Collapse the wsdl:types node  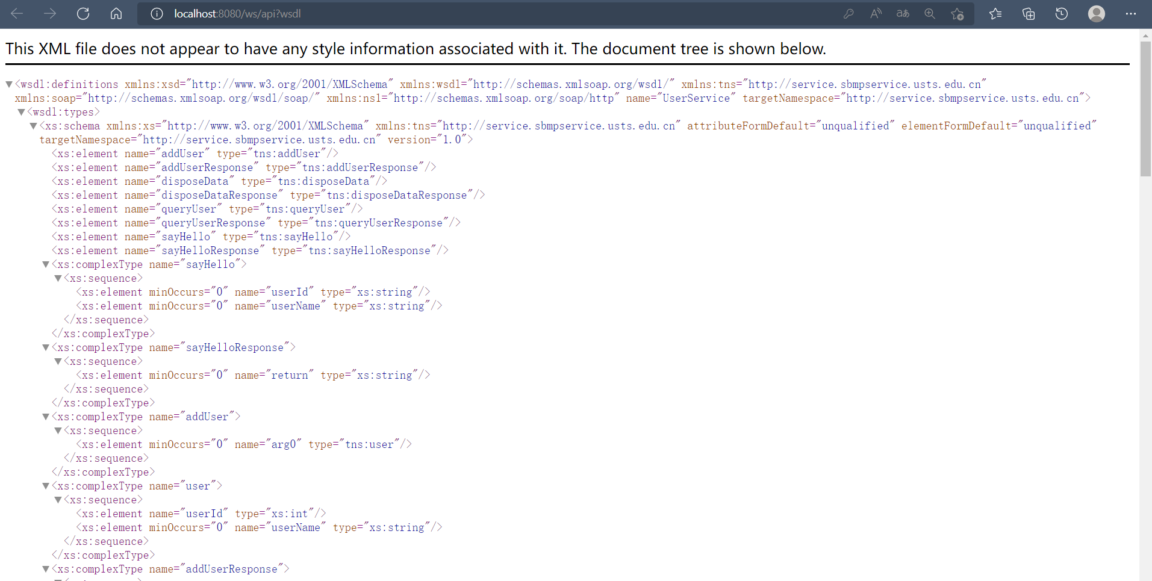21,112
